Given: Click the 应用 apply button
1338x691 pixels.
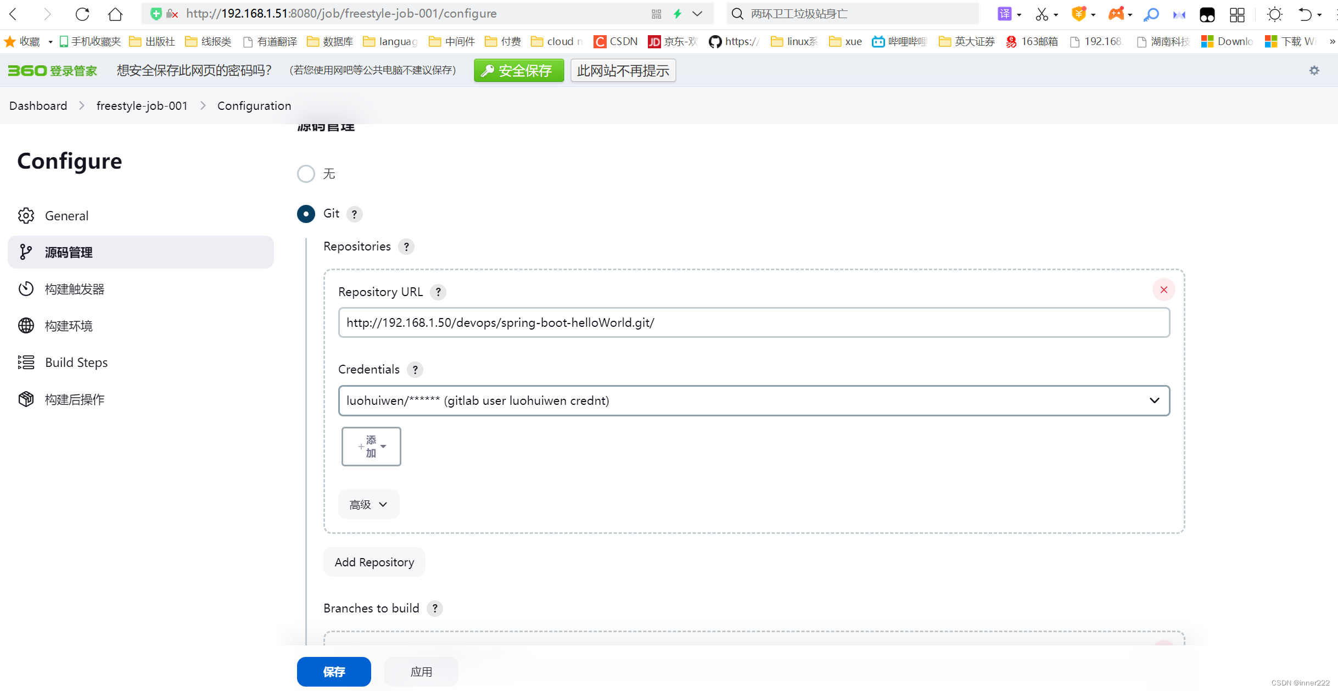Looking at the screenshot, I should pos(421,672).
